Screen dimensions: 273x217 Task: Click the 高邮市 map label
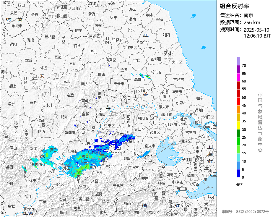(x=139, y=80)
